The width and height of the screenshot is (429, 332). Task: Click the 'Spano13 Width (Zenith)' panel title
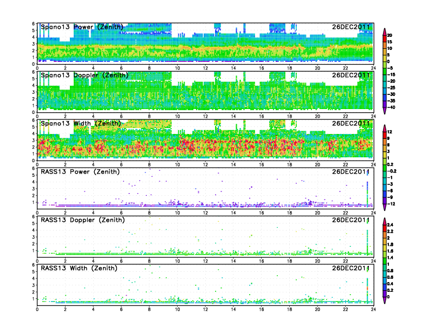point(81,124)
